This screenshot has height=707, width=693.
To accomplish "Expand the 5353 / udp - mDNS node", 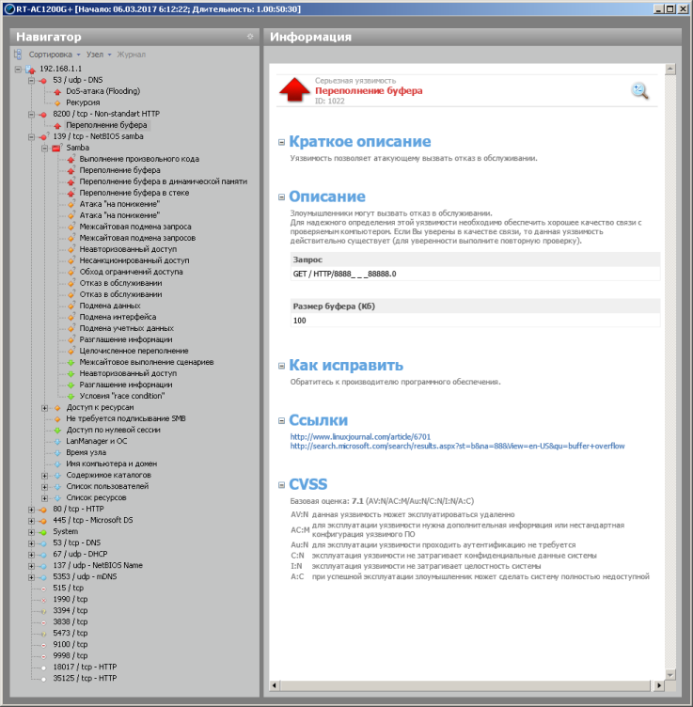I will pyautogui.click(x=31, y=577).
